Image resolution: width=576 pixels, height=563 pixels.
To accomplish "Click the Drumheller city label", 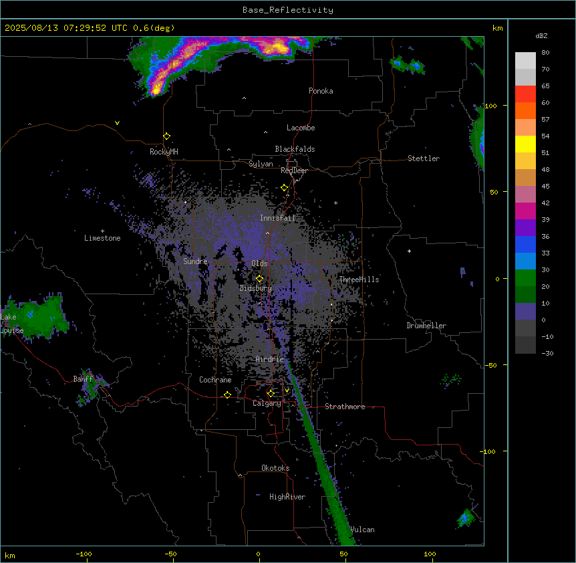I will 426,326.
